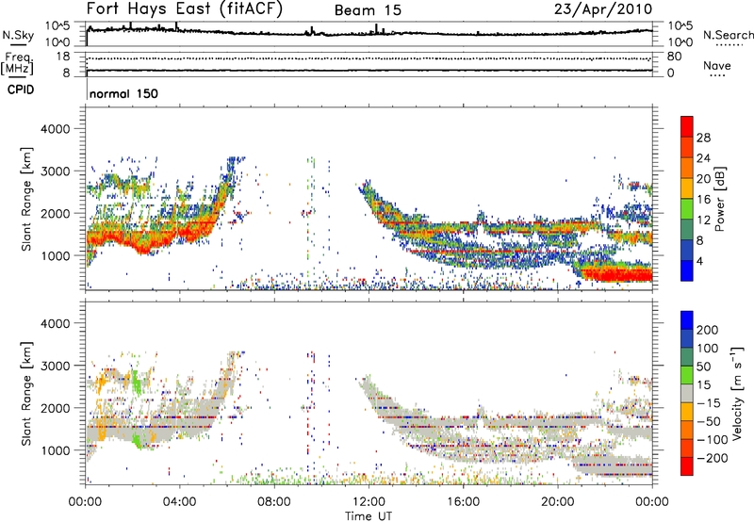
Task: Click the 'Slant Range [km]' label of the power panel
Action: (x=26, y=199)
